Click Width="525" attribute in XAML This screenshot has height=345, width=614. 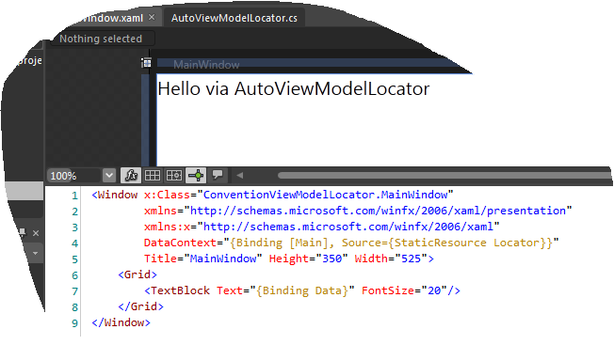tap(391, 259)
